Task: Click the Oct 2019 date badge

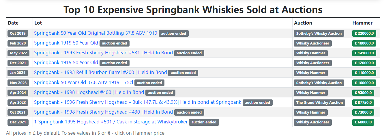Action: pos(18,34)
